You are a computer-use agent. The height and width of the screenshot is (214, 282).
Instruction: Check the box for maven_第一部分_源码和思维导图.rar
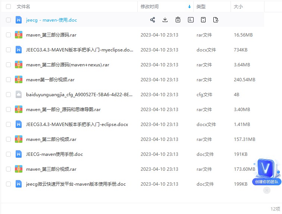8,110
